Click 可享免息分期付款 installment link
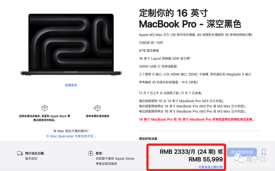 [211, 167]
